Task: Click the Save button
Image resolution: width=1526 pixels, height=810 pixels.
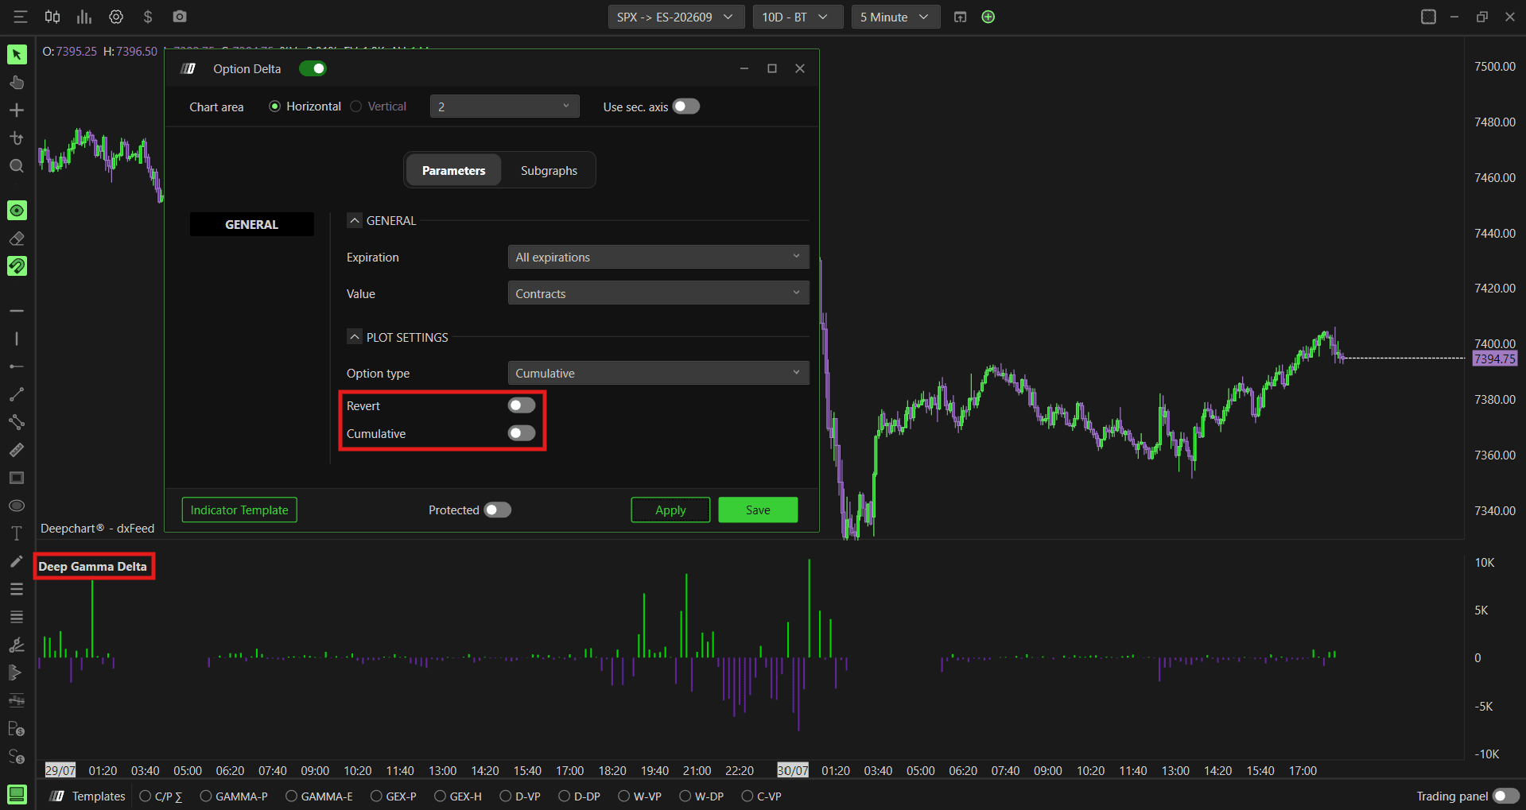Action: tap(758, 510)
